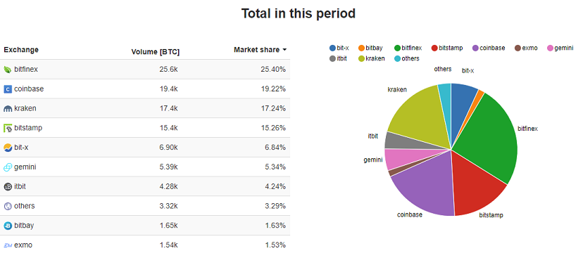
Task: Click the Market share sort arrow
Action: tap(284, 50)
